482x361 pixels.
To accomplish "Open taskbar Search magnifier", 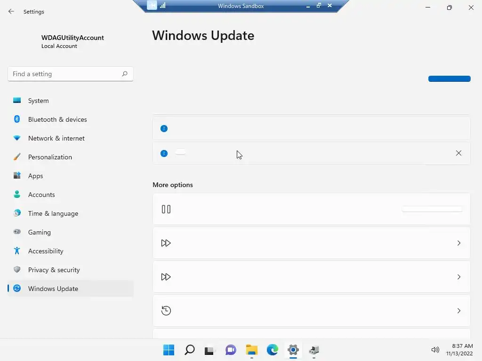I will click(x=189, y=350).
